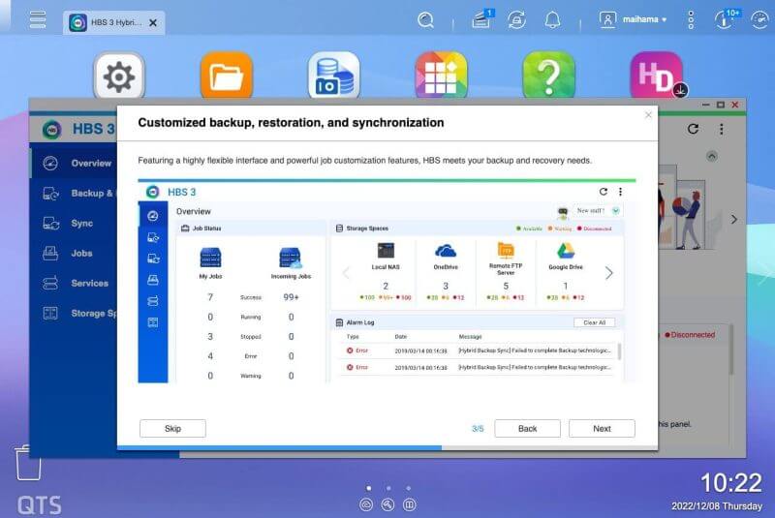Screen dimensions: 775x518
Task: Switch to third desktop page dot
Action: (408, 488)
